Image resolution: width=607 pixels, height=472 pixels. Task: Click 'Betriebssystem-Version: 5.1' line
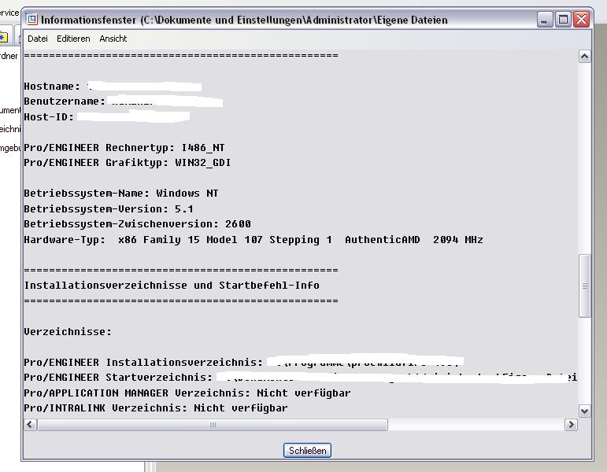click(x=109, y=209)
